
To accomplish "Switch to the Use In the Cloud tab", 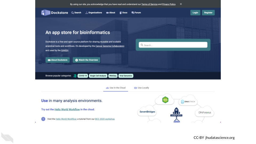I will [x=115, y=88].
